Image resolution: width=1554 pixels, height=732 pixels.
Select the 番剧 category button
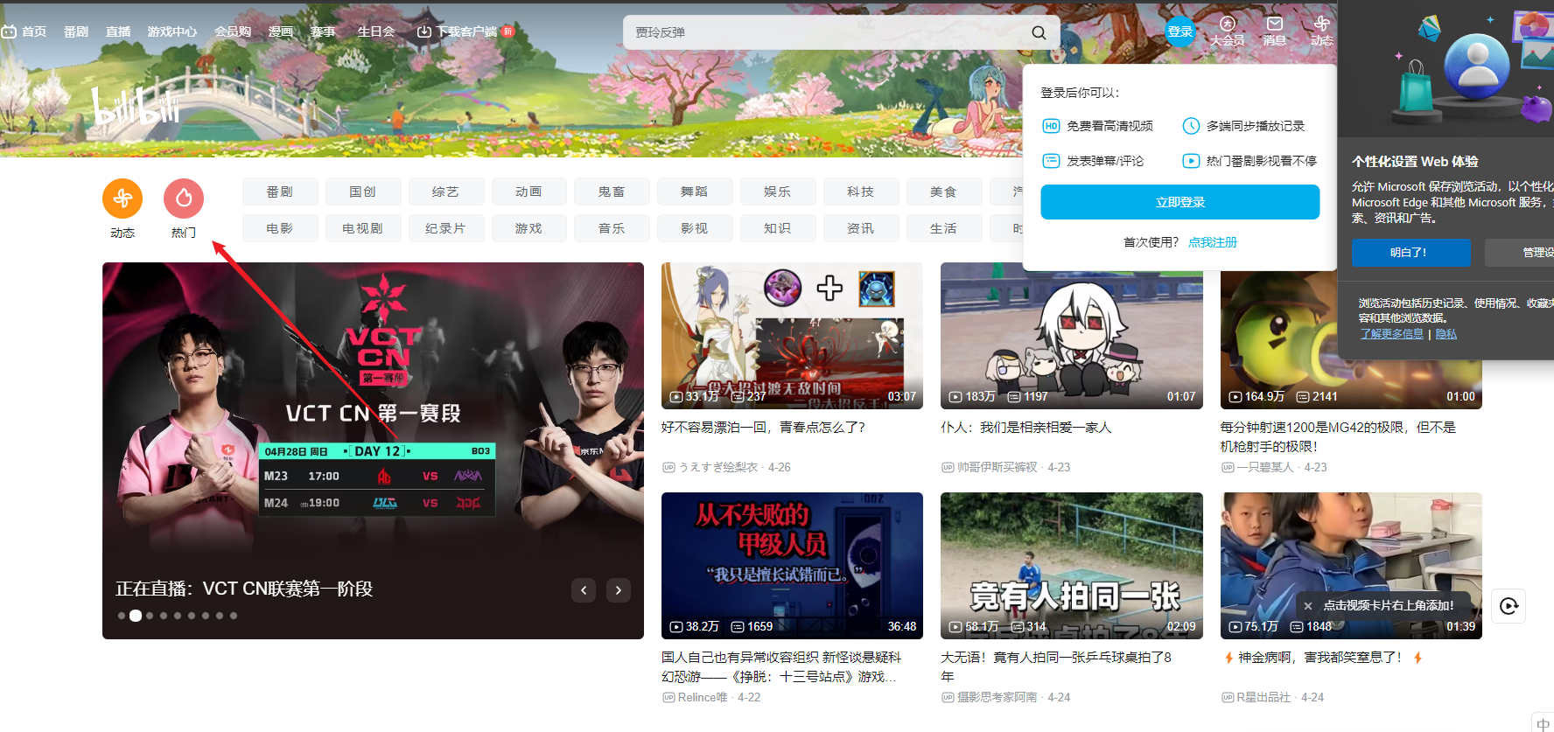(280, 192)
